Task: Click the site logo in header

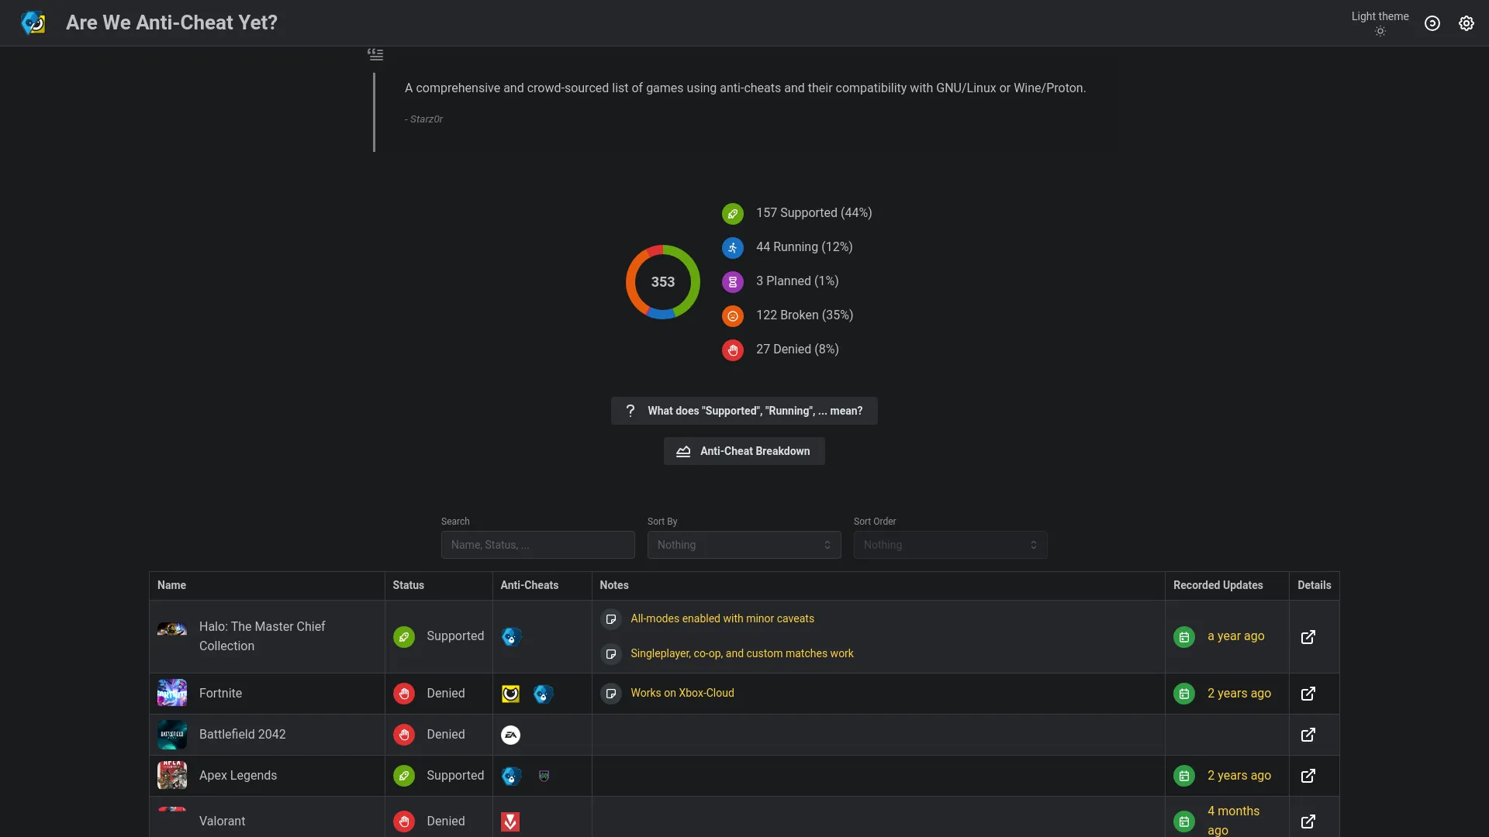Action: click(33, 22)
